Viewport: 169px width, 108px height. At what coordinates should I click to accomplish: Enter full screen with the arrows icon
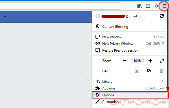[x=162, y=61]
